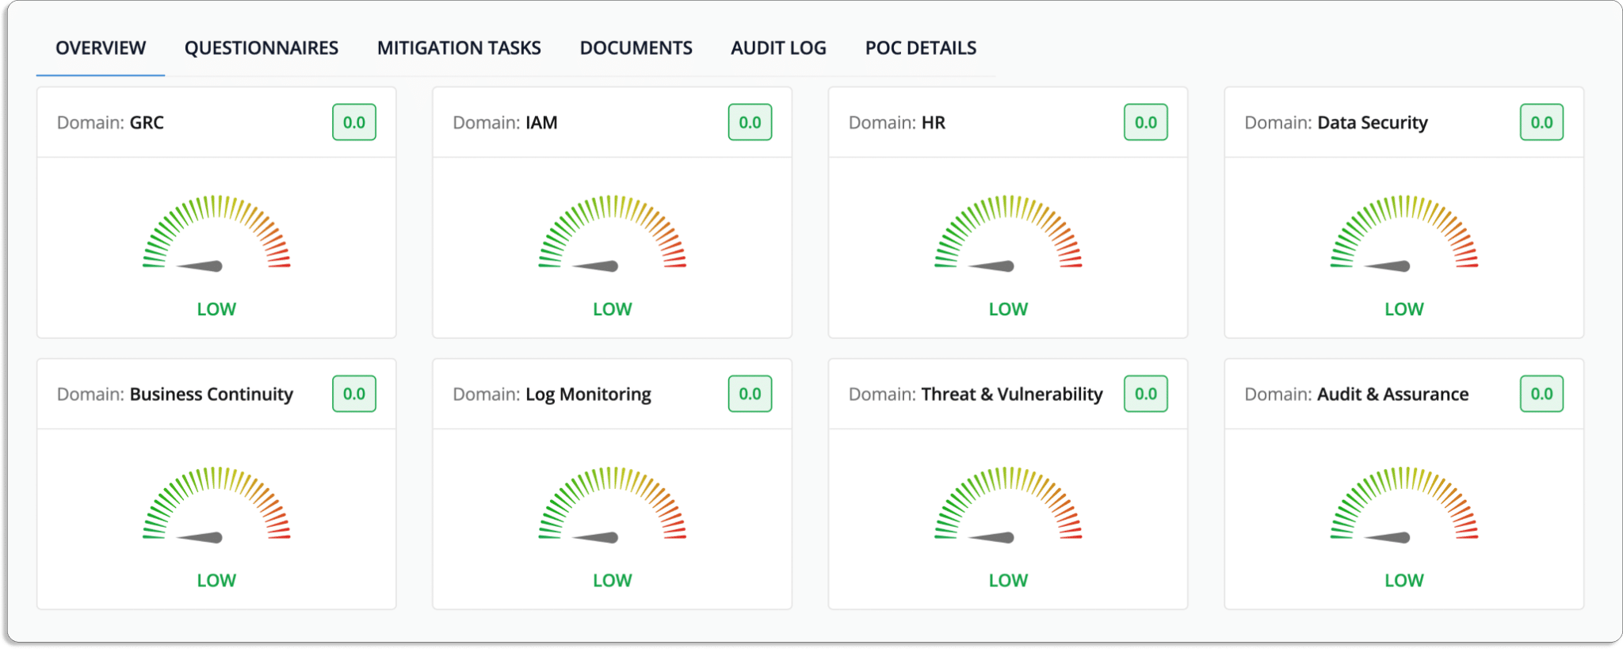The width and height of the screenshot is (1623, 649).
Task: Click the 0.0 score badge for Data Security
Action: [x=1542, y=122]
